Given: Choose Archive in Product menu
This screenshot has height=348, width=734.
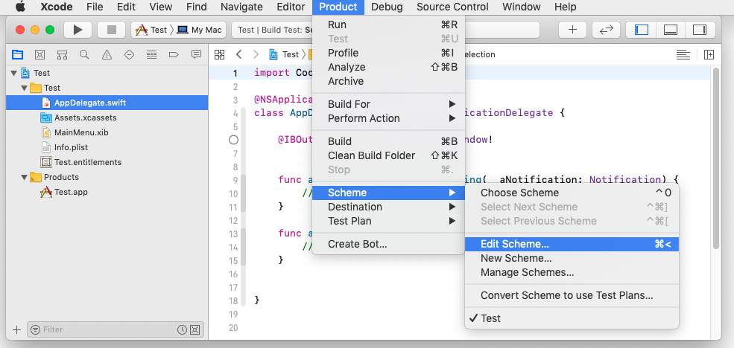Looking at the screenshot, I should (x=388, y=81).
